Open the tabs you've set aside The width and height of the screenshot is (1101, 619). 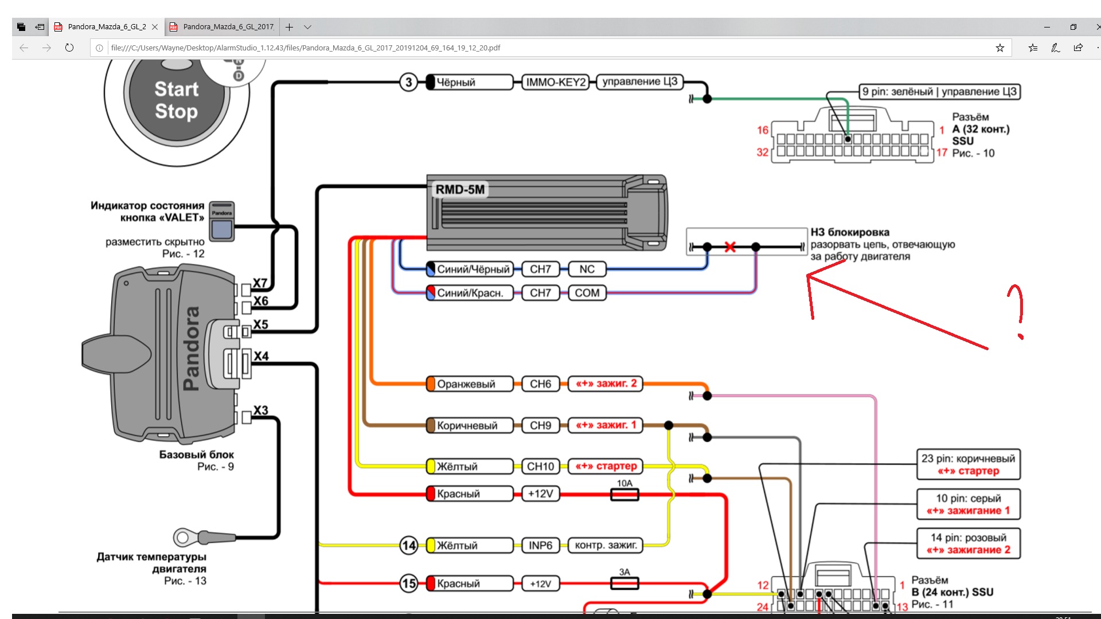[21, 27]
